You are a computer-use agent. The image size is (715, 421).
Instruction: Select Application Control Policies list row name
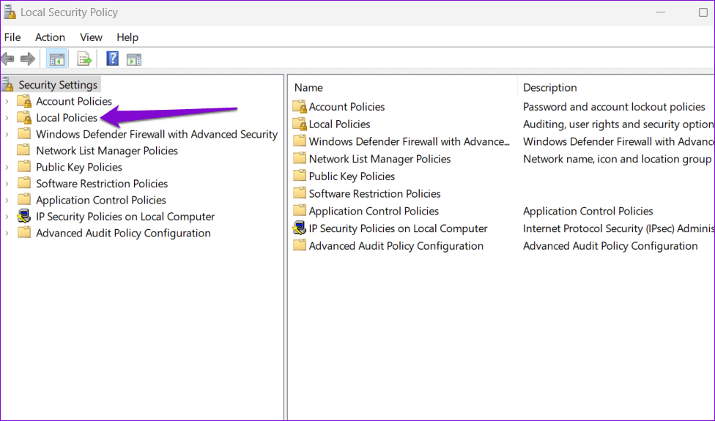(374, 211)
